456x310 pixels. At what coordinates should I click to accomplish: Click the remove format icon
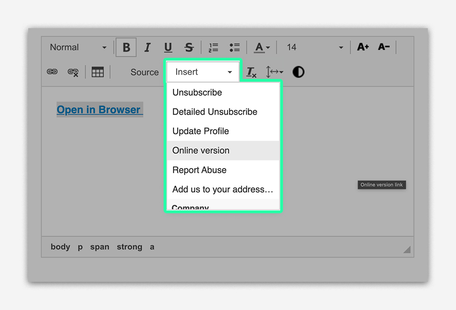click(252, 72)
